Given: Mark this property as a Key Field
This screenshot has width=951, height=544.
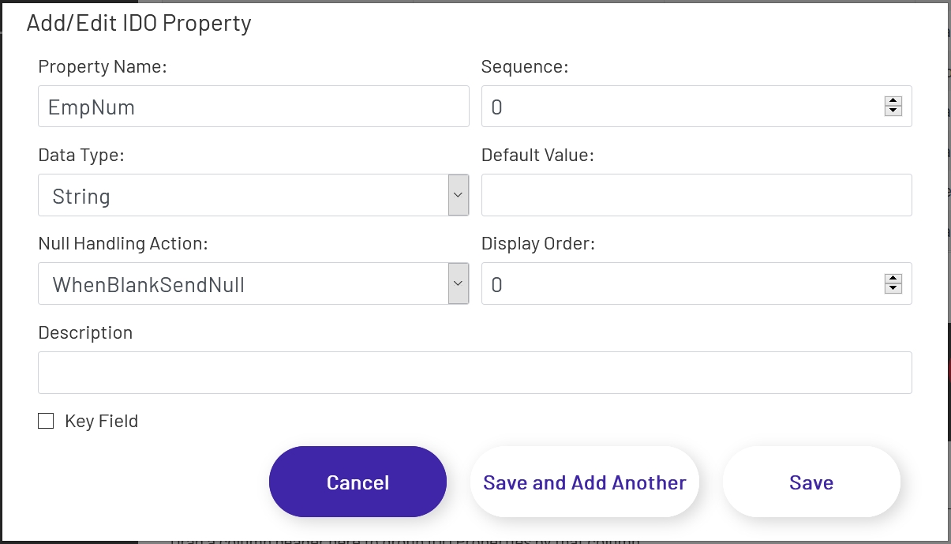Looking at the screenshot, I should pyautogui.click(x=46, y=421).
